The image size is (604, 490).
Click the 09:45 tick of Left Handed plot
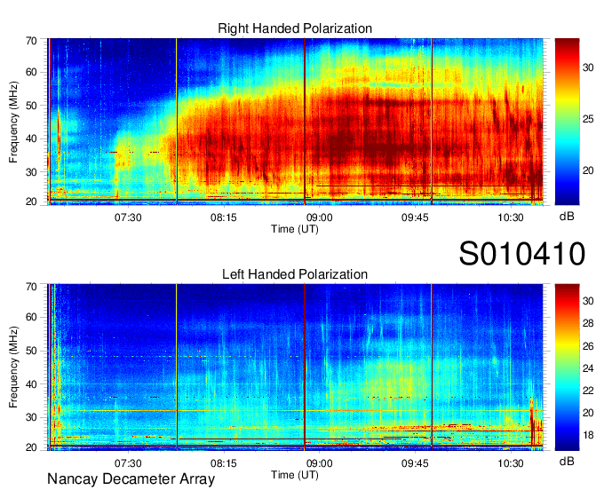pyautogui.click(x=415, y=463)
